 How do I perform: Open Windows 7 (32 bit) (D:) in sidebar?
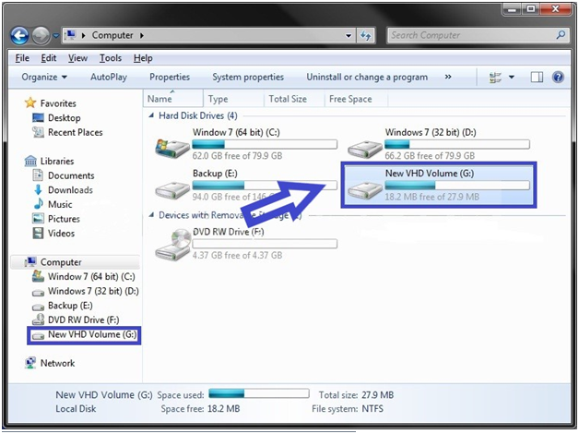click(x=93, y=291)
